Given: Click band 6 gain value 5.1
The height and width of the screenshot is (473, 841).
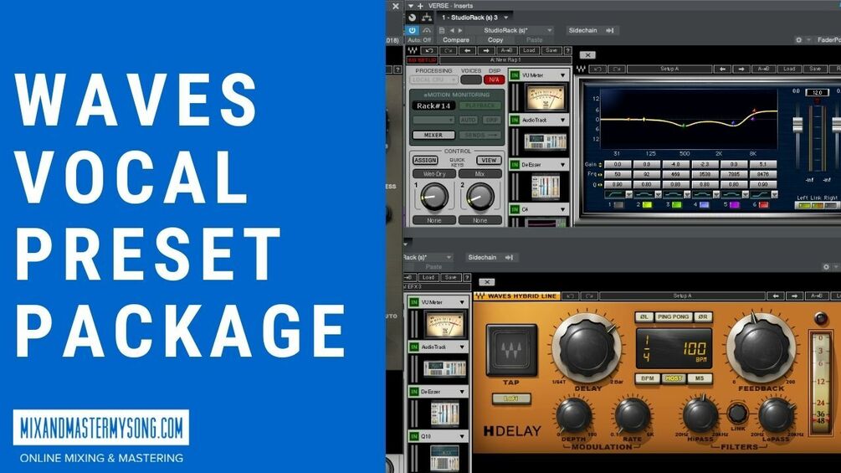Looking at the screenshot, I should 763,165.
